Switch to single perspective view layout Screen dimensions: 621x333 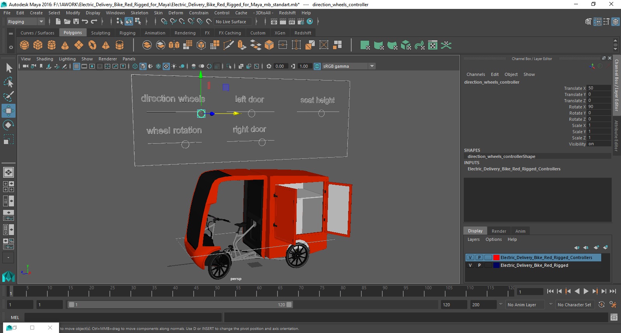tap(9, 172)
